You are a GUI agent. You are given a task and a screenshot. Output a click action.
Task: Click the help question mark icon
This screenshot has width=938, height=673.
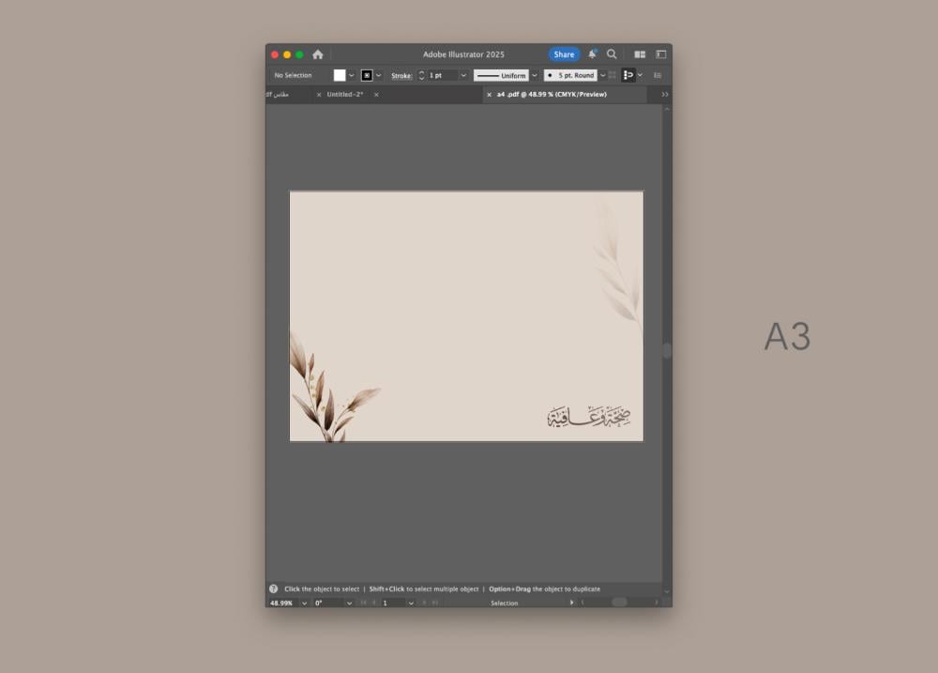click(274, 589)
